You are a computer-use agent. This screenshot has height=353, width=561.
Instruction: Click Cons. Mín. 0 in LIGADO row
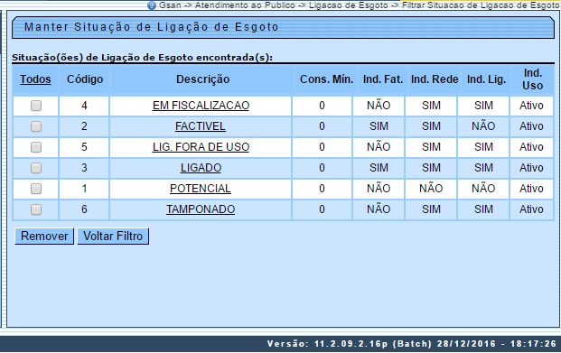[322, 168]
